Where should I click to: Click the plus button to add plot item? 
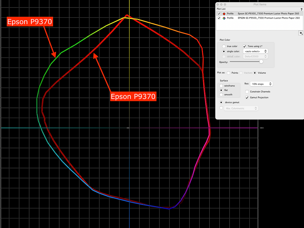pos(301,33)
